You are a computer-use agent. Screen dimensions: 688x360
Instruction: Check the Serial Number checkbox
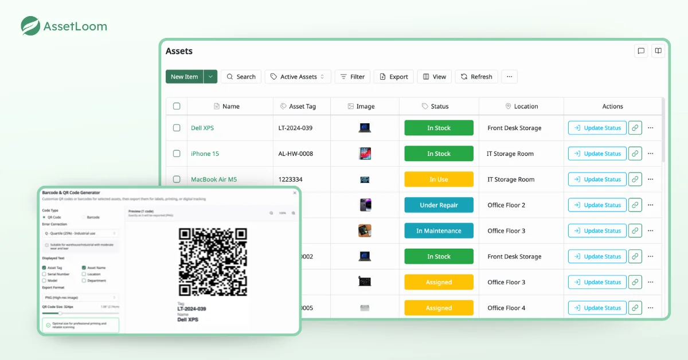coord(44,274)
